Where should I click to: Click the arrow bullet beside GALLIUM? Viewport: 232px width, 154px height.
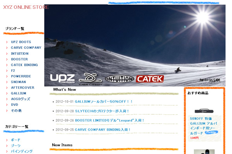point(7,94)
